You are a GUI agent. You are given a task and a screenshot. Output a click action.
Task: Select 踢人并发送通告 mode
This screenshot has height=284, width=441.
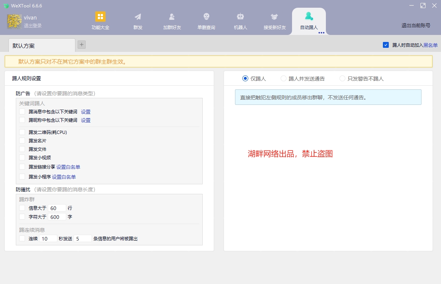(283, 78)
